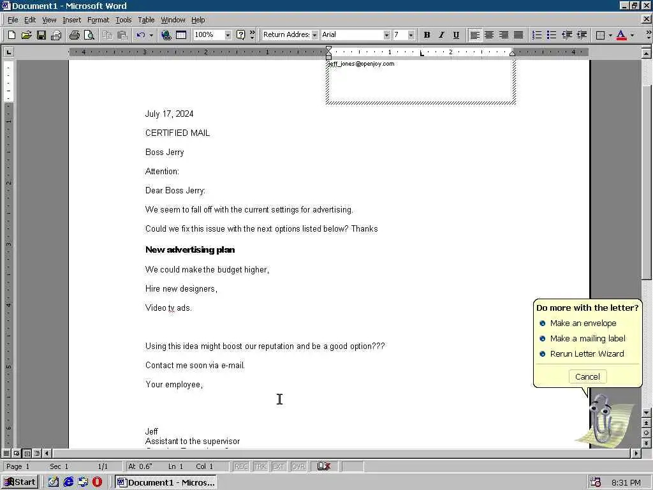Open an existing file with folder icon
This screenshot has width=653, height=490.
(x=26, y=35)
